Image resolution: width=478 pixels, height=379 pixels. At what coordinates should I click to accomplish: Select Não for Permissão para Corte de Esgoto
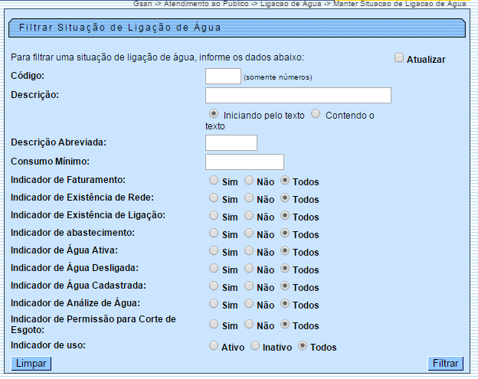(x=249, y=325)
